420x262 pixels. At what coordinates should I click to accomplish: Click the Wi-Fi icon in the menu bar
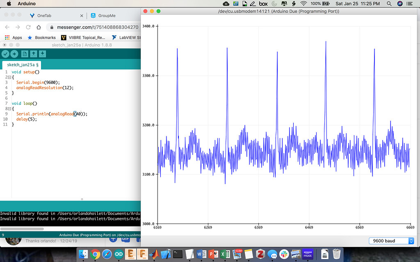pos(303,3)
